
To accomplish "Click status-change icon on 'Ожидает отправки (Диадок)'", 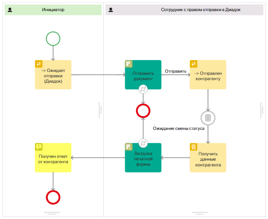I will click(39, 64).
